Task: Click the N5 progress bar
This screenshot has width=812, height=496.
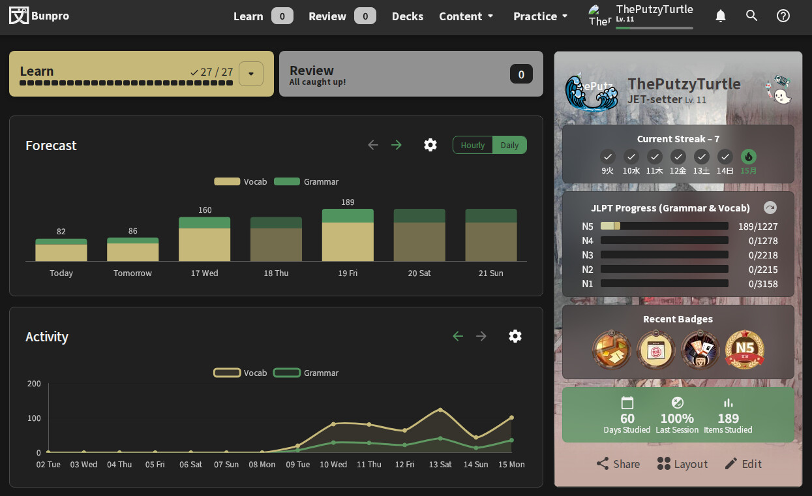Action: tap(665, 226)
